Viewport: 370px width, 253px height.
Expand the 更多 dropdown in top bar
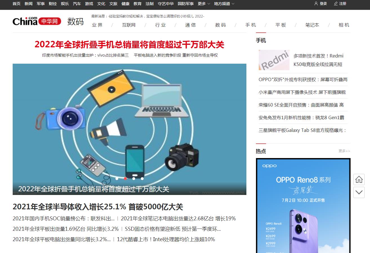pyautogui.click(x=204, y=4)
